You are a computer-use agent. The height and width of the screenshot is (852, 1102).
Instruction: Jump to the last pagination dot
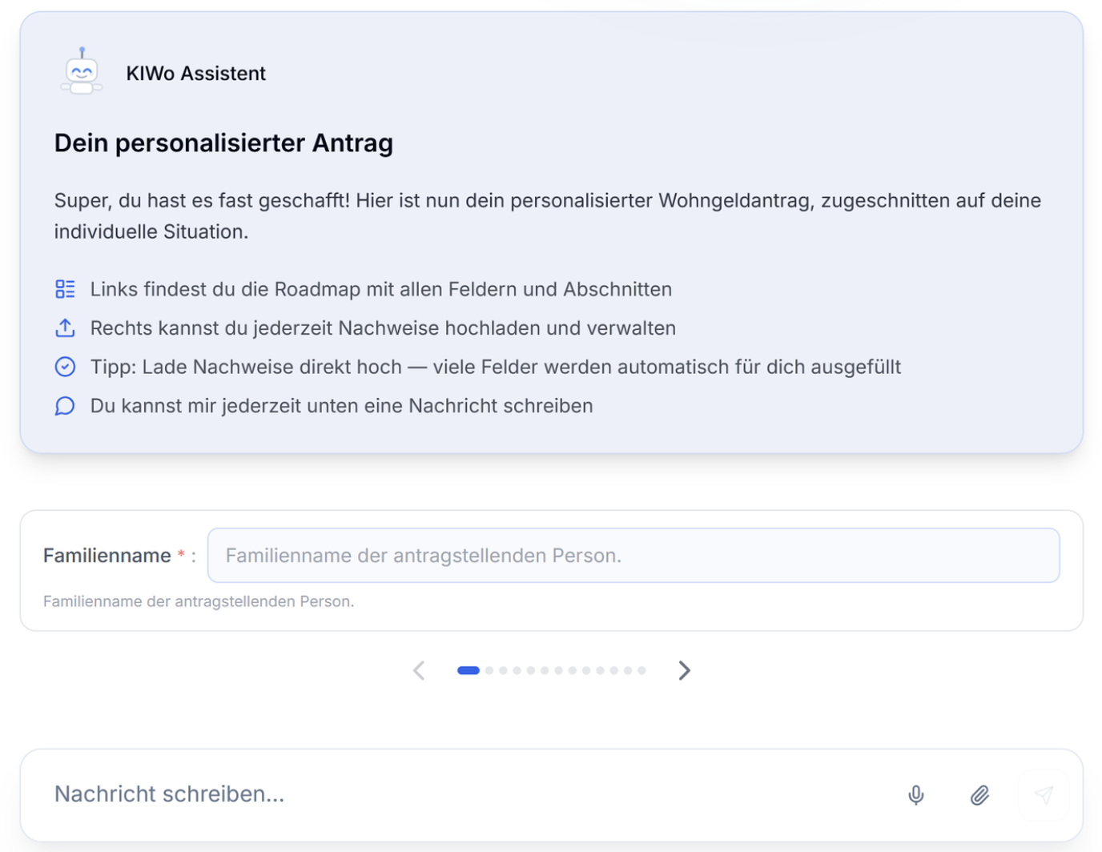tap(641, 670)
